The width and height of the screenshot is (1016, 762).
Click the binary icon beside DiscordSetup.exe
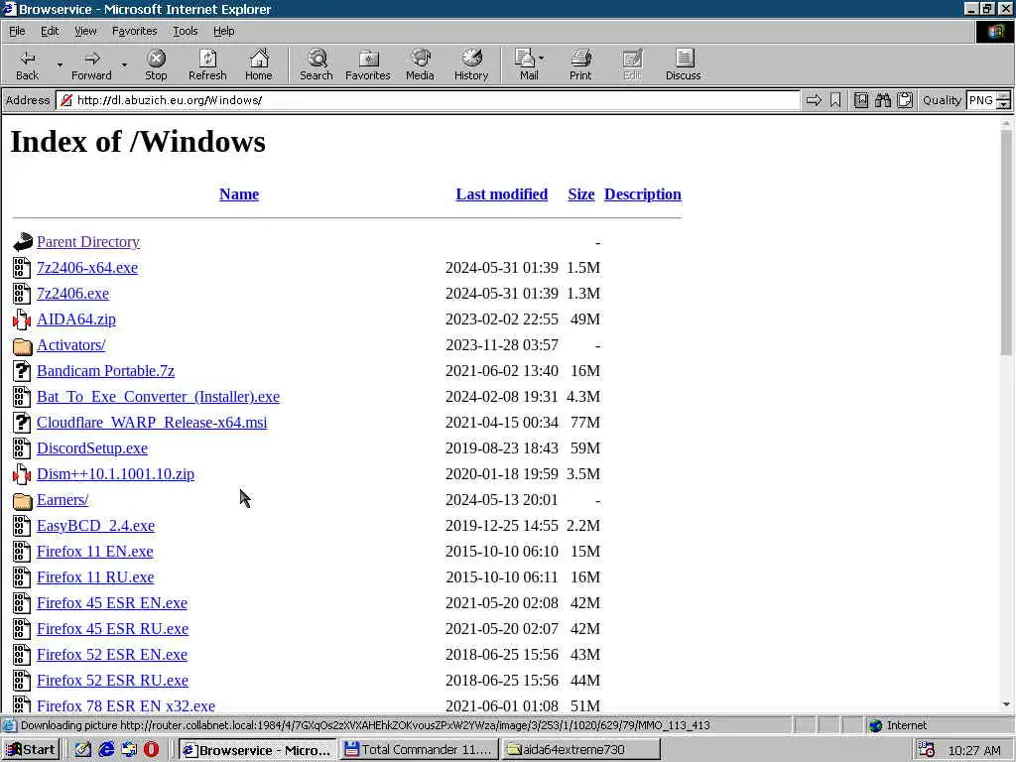[22, 448]
